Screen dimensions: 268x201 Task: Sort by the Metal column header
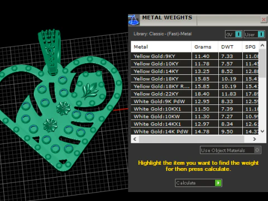(x=161, y=47)
